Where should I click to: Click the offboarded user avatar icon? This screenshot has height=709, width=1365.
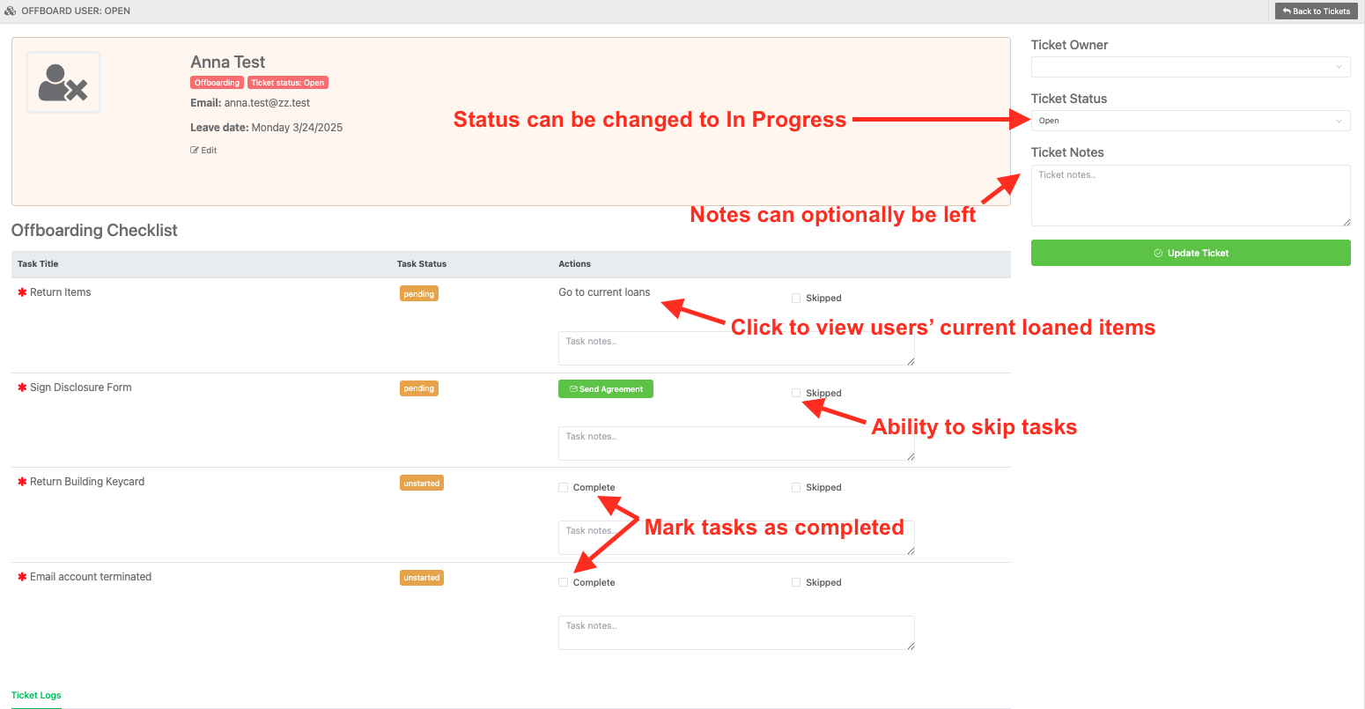[x=63, y=82]
